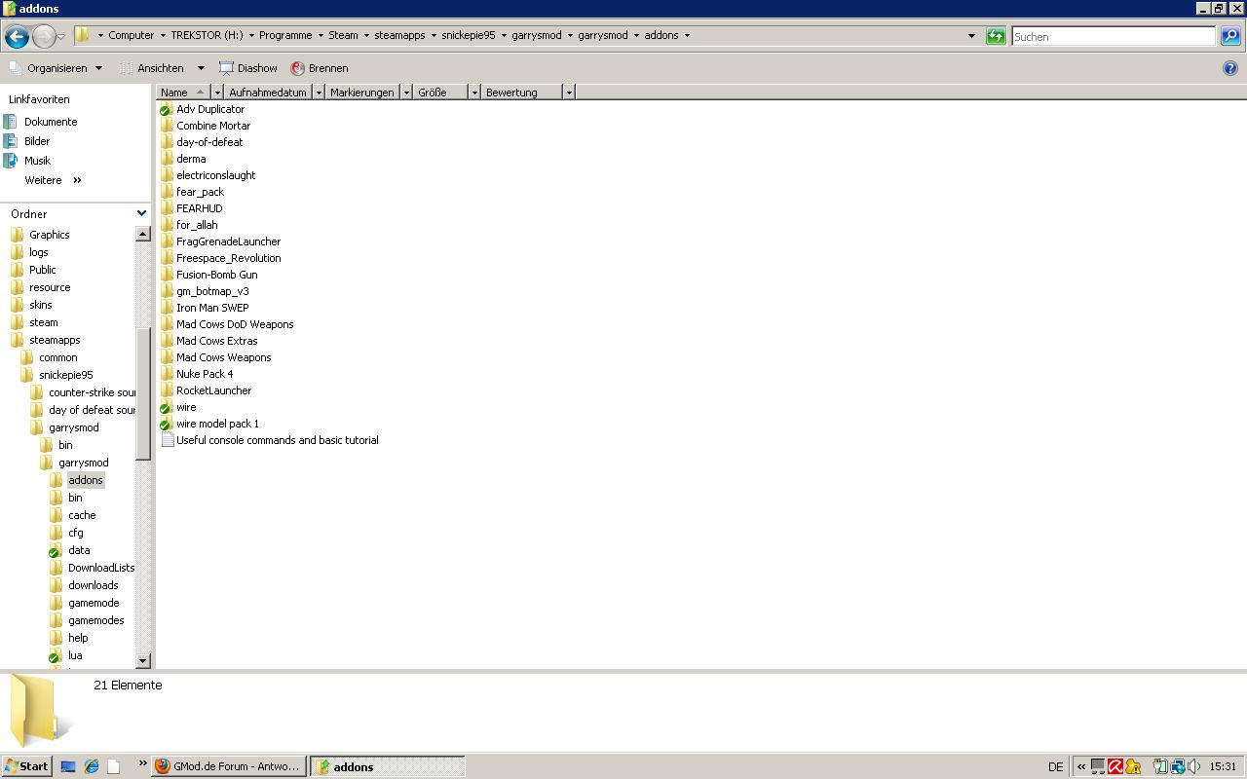Open the Useful console commands text file
Viewport: 1247px width, 779px height.
click(x=277, y=440)
